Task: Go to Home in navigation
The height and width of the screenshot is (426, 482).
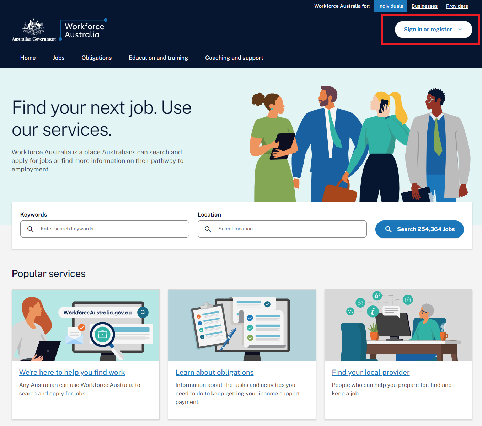Action: [x=28, y=58]
